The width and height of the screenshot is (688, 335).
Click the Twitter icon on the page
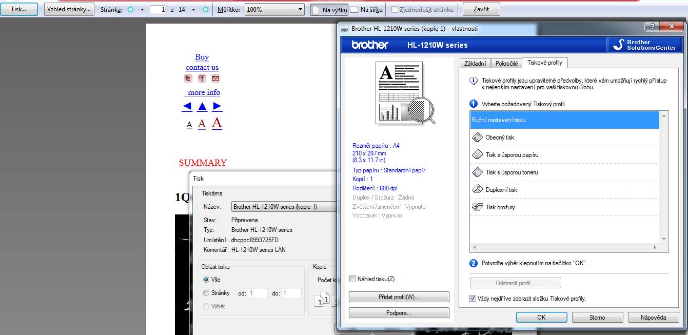click(189, 78)
